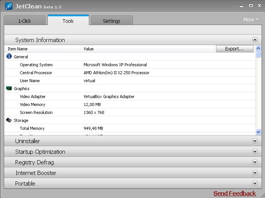Click the Graphics card icon
This screenshot has width=265, height=198.
pyautogui.click(x=9, y=88)
